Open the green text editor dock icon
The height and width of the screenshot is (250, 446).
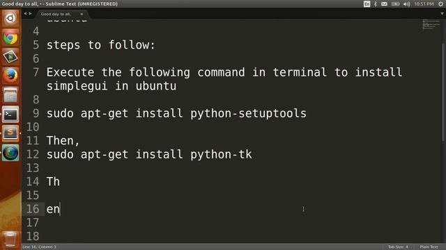(x=10, y=57)
